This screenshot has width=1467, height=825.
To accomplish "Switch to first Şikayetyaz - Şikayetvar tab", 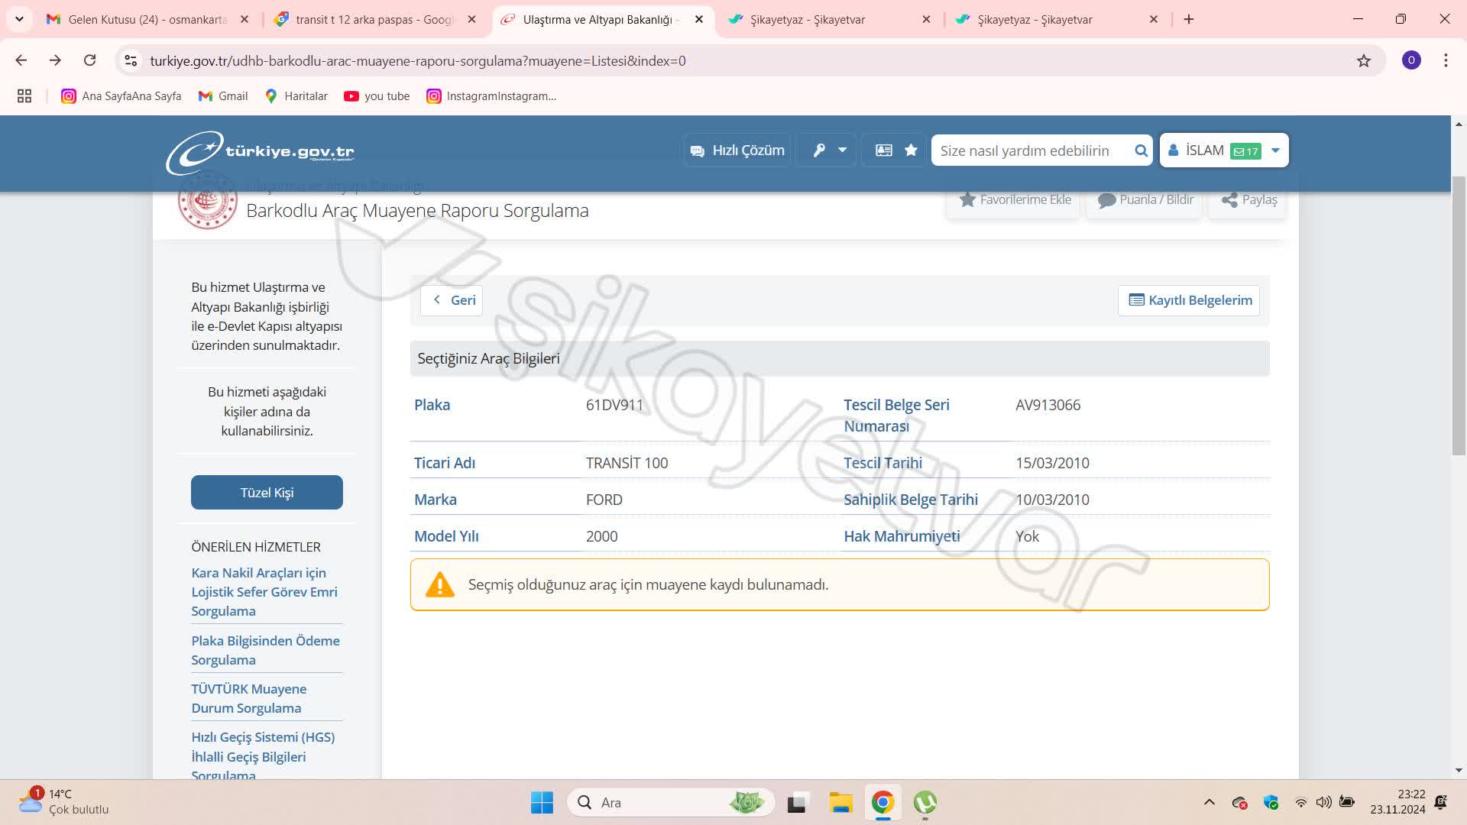I will point(807,20).
